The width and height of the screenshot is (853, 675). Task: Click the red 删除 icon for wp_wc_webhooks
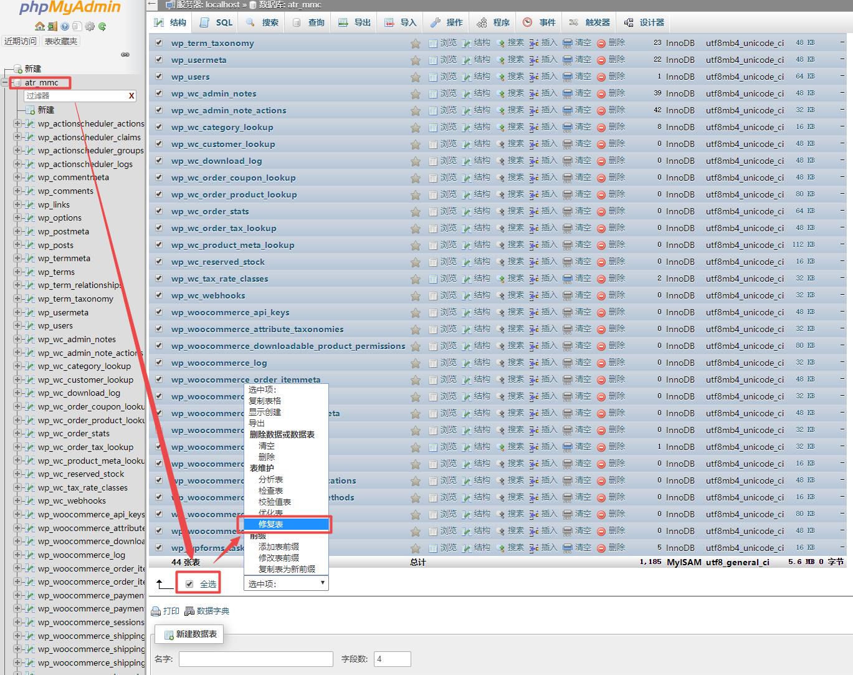click(601, 295)
